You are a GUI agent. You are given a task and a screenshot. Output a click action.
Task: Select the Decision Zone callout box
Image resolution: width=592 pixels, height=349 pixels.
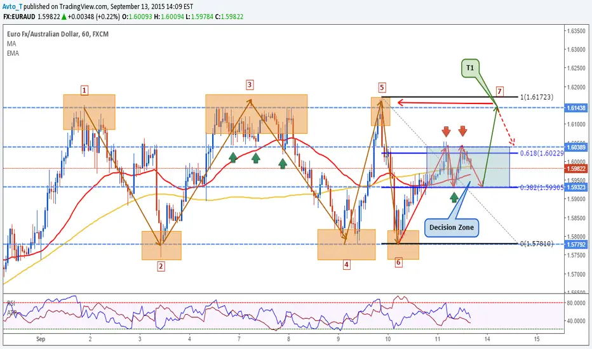pyautogui.click(x=452, y=228)
